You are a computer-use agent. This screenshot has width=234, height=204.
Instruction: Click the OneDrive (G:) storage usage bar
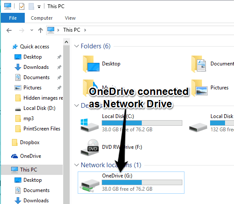click(x=142, y=183)
